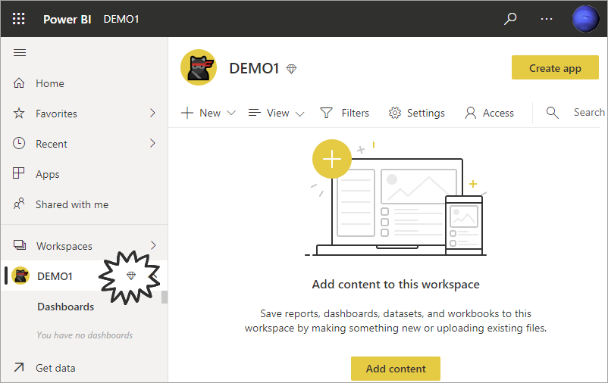Open Workspaces in the navigation pane
Screen dimensions: 608x383
coord(84,246)
